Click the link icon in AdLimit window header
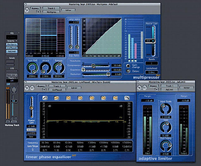201x166 pixels. click(x=139, y=88)
